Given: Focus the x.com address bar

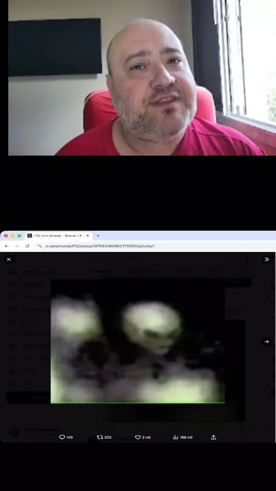Looking at the screenshot, I should click(x=155, y=246).
